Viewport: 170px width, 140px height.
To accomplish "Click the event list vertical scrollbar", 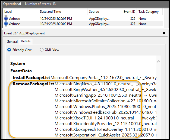I will (x=166, y=18).
